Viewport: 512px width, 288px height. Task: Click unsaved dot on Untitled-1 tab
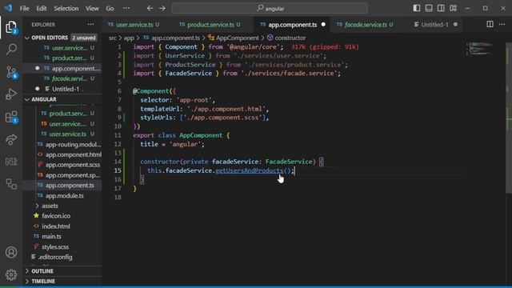click(x=455, y=25)
